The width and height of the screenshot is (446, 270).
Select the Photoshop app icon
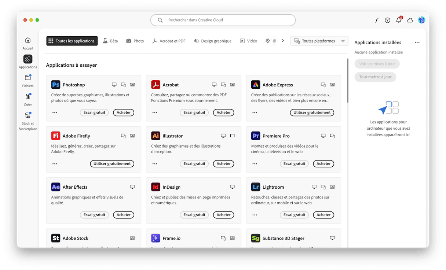[55, 84]
